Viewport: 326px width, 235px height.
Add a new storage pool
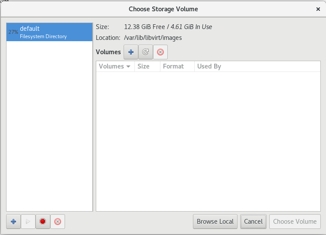13,222
